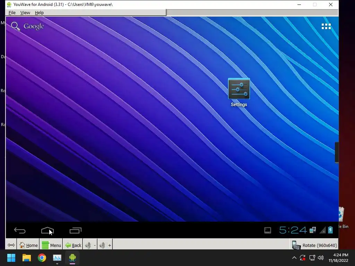Tap the 5:24 clock in Android bar
This screenshot has width=355, height=266.
click(x=293, y=230)
